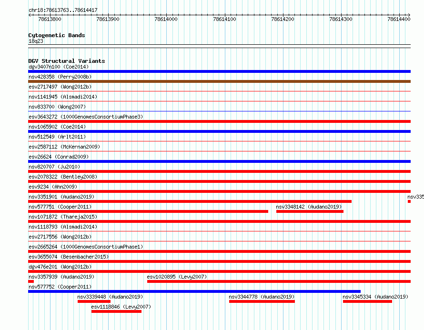Viewport: 424px width, 330px height.
Task: Open nsv428358 (Perry2008b) variant label
Action: (x=60, y=77)
